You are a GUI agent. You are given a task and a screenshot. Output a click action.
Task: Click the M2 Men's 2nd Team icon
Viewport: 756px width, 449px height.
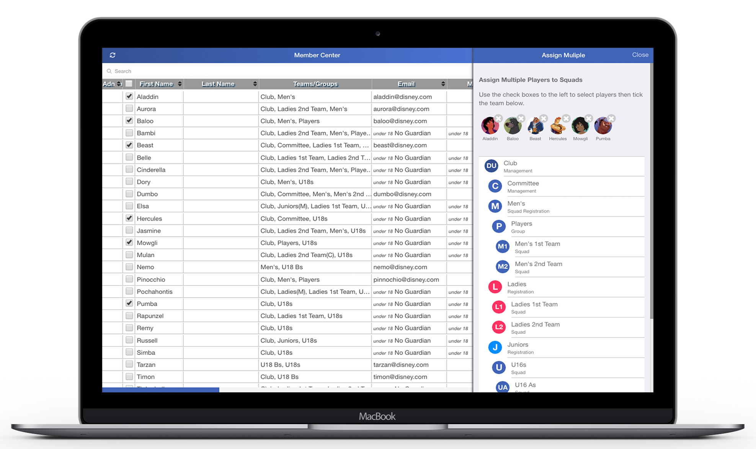pyautogui.click(x=502, y=267)
